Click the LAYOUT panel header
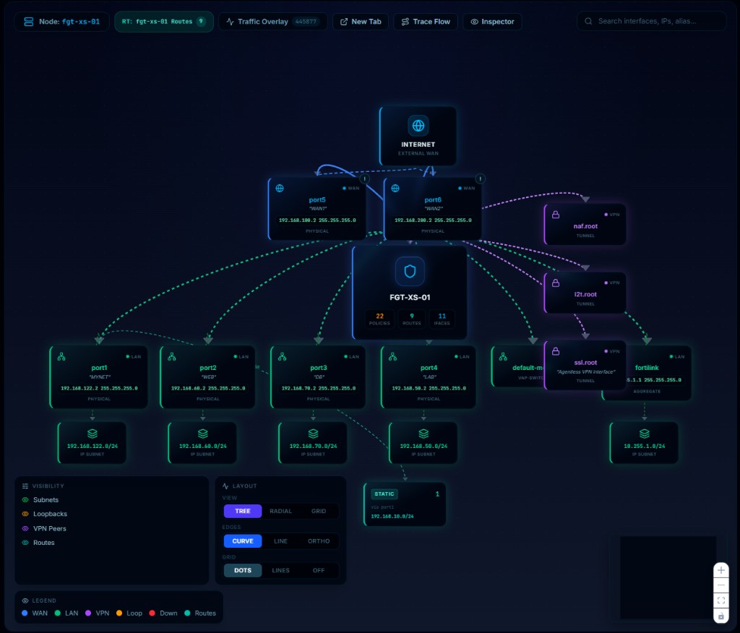 tap(240, 486)
